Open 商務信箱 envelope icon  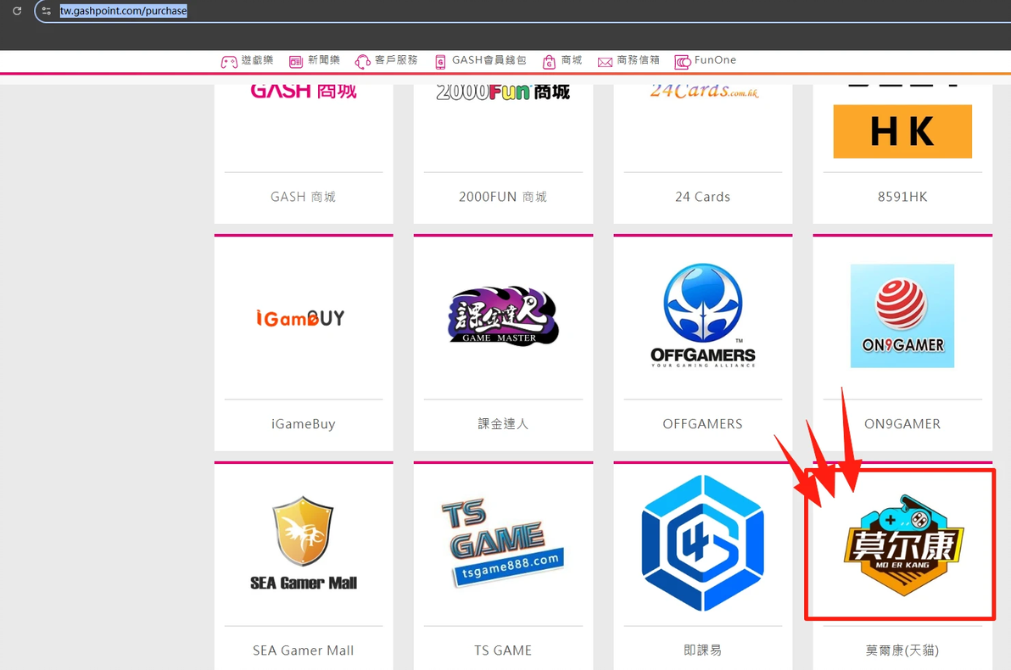click(605, 62)
